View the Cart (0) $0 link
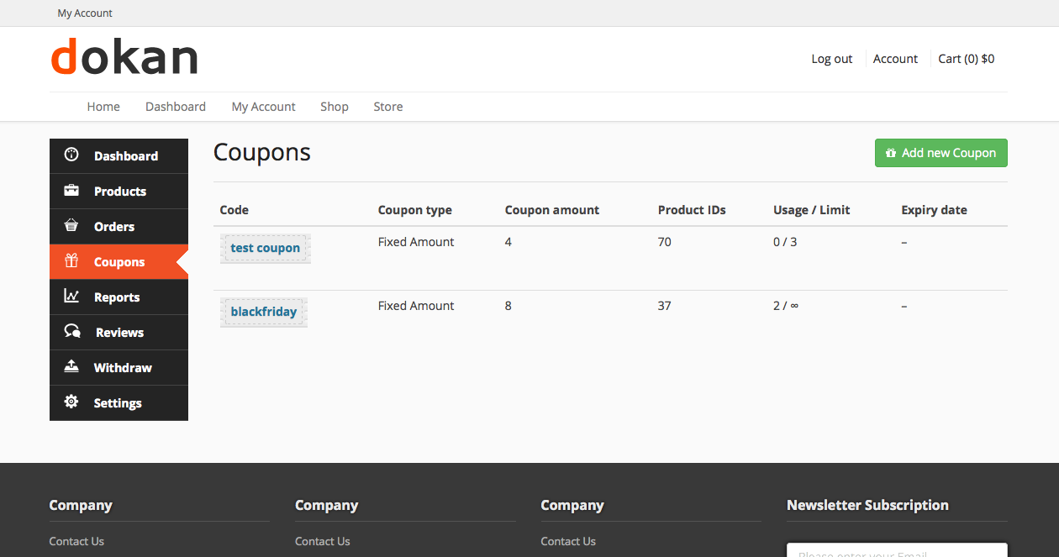Image resolution: width=1059 pixels, height=557 pixels. point(966,59)
